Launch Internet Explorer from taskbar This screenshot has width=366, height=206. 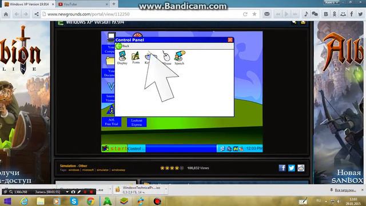[x=24, y=201]
